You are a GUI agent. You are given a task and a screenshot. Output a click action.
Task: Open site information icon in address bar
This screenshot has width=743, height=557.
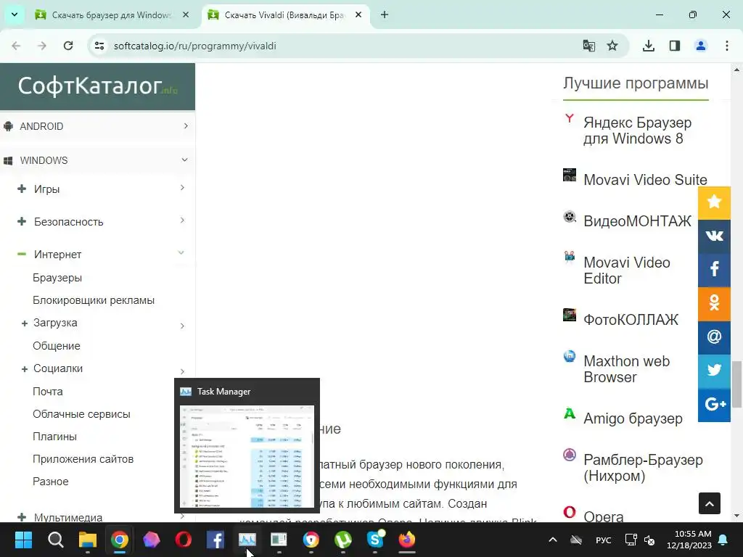[x=99, y=46]
